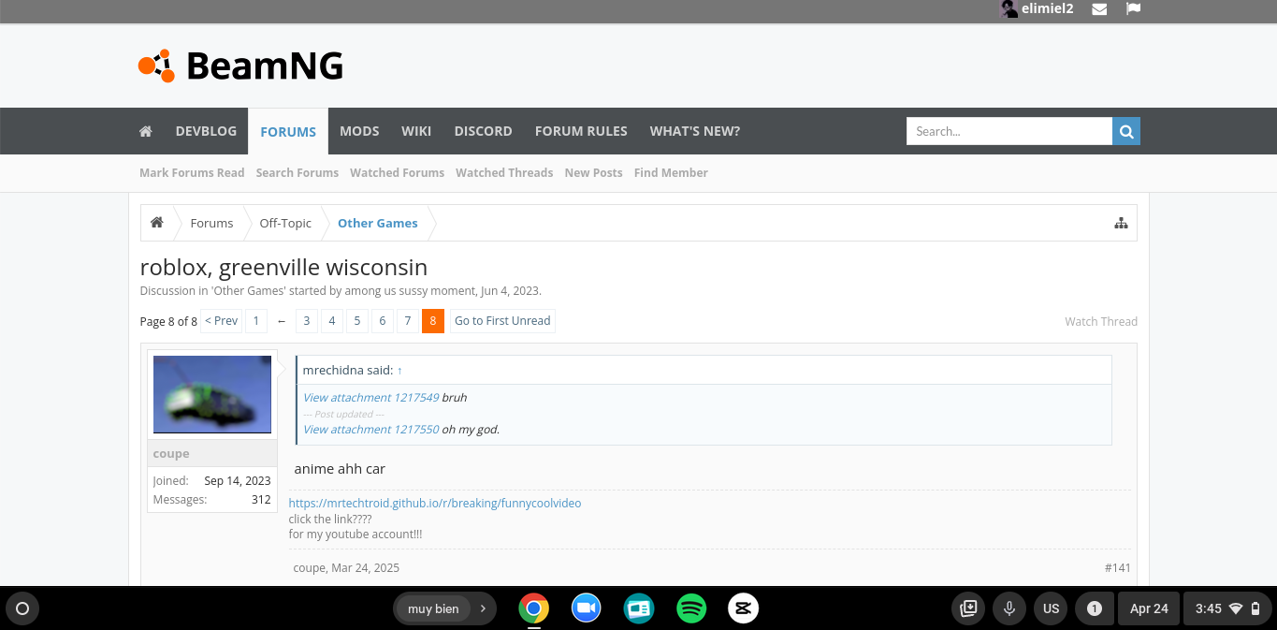Open the mrtechtroid.github.io signature link
Viewport: 1277px width, 630px height.
(x=435, y=503)
